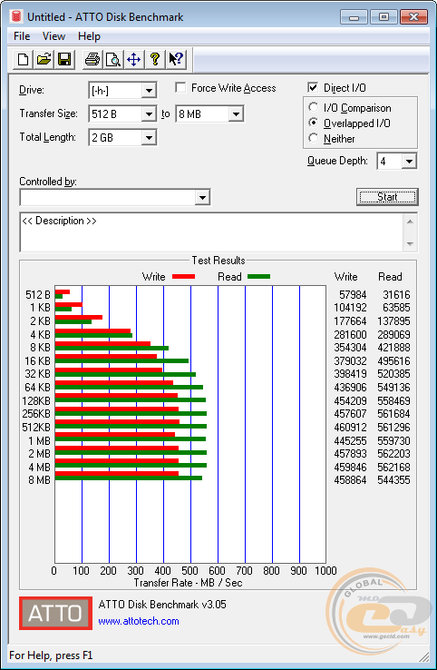Click the Start button
437x670 pixels.
(387, 197)
